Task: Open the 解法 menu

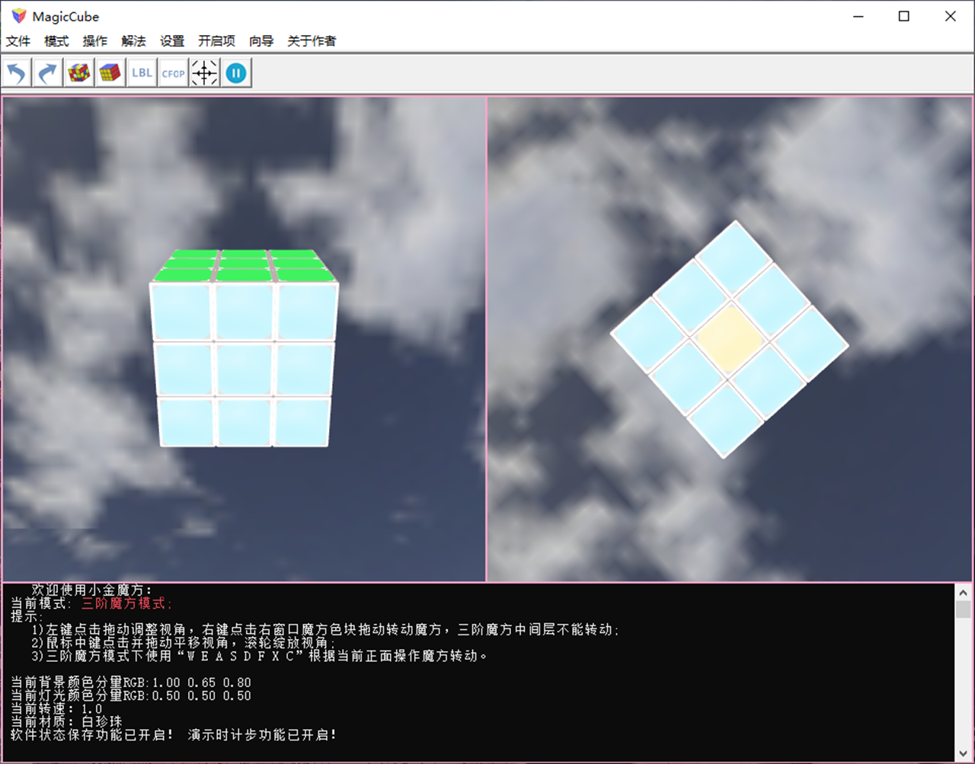Action: tap(133, 41)
